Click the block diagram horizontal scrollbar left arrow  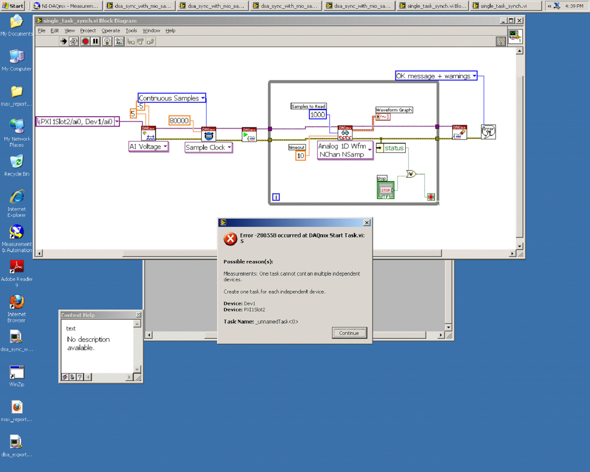(39, 253)
